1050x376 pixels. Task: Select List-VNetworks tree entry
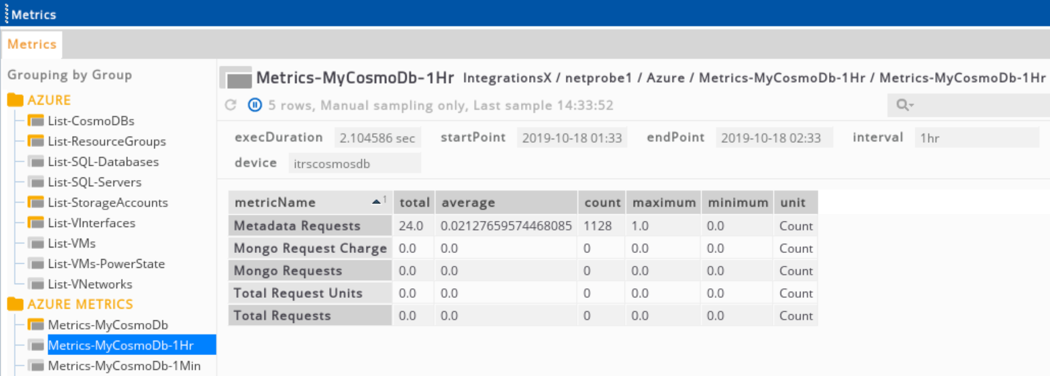[x=90, y=284]
